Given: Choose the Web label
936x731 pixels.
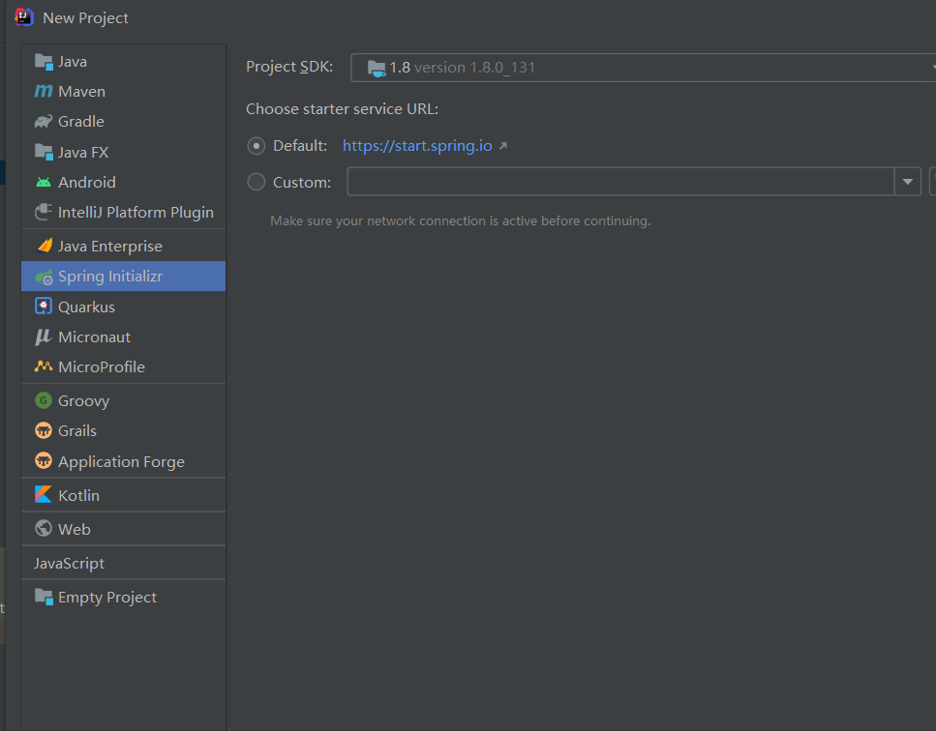Looking at the screenshot, I should coord(74,529).
